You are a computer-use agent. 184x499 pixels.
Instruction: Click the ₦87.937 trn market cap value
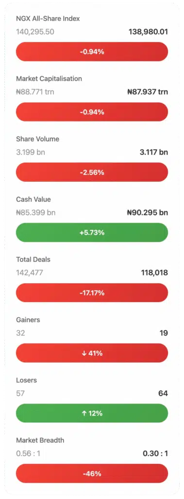tap(148, 92)
